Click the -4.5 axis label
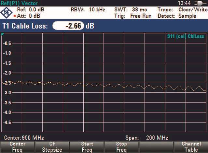208x153 pixels. coord(7,123)
